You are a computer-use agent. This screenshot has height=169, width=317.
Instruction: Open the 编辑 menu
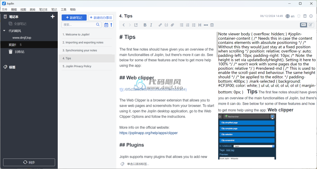click(14, 10)
